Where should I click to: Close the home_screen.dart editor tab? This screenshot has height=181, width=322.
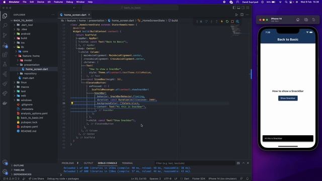click(89, 15)
